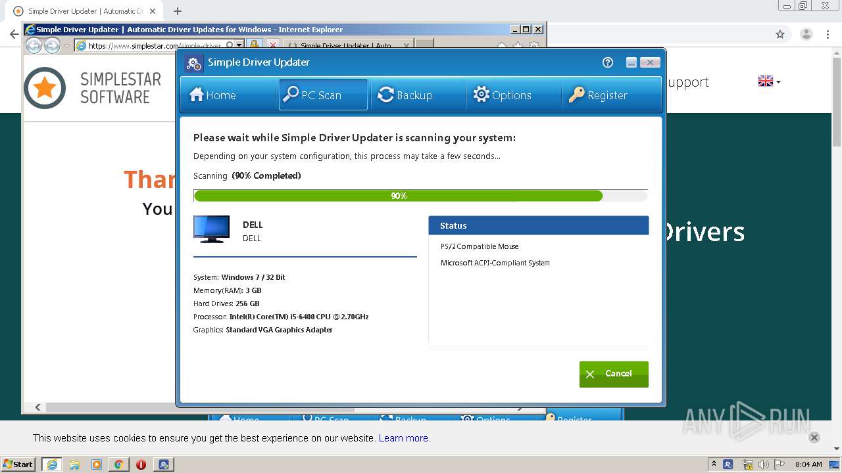842x473 pixels.
Task: Close the Chrome Simple Driver Updater tab
Action: (153, 11)
